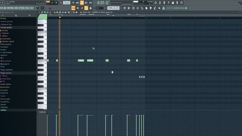Image resolution: width=242 pixels, height=136 pixels.
Task: Disable the highlighted countdown before recording
Action: click(82, 3)
